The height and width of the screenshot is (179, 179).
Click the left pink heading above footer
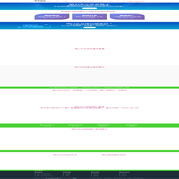65,155
